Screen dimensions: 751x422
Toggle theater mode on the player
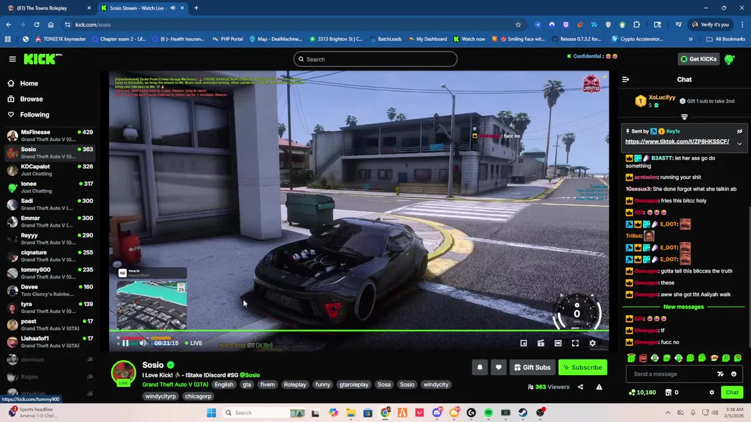pos(558,343)
